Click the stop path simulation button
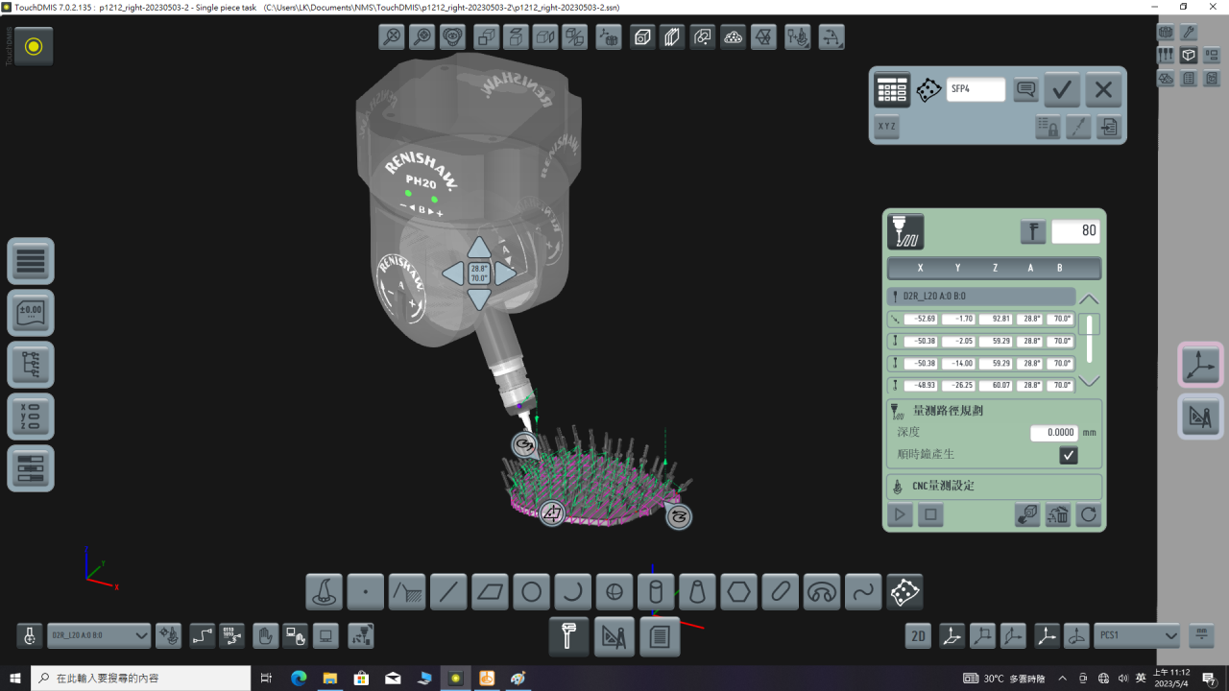This screenshot has width=1229, height=691. point(929,515)
